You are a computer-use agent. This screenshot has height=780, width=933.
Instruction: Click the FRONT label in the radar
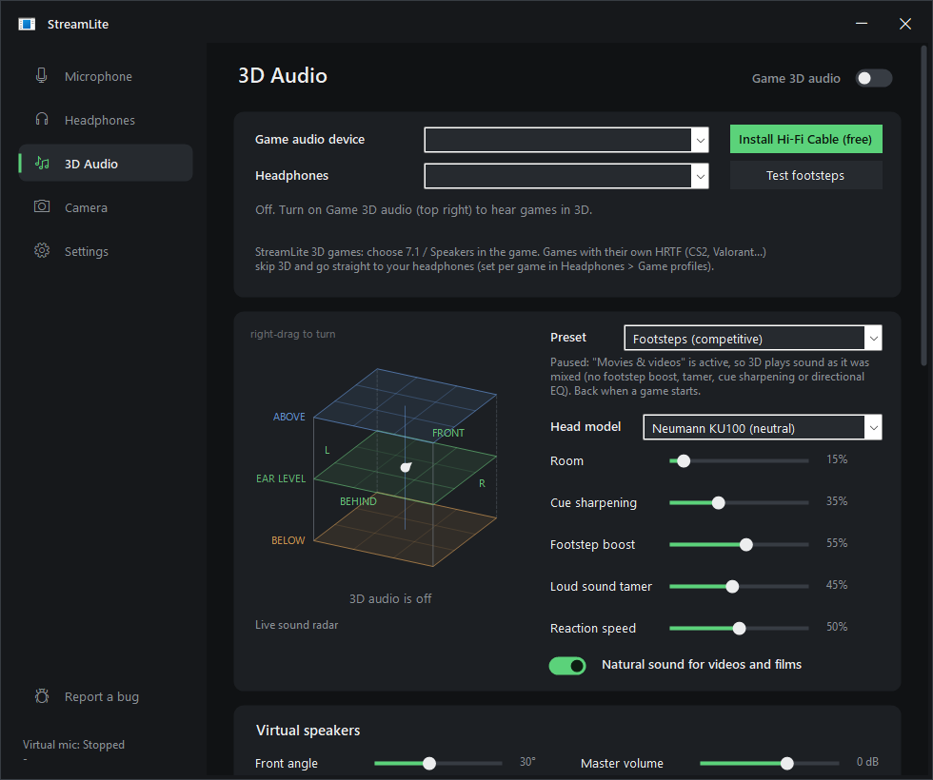[x=448, y=433]
